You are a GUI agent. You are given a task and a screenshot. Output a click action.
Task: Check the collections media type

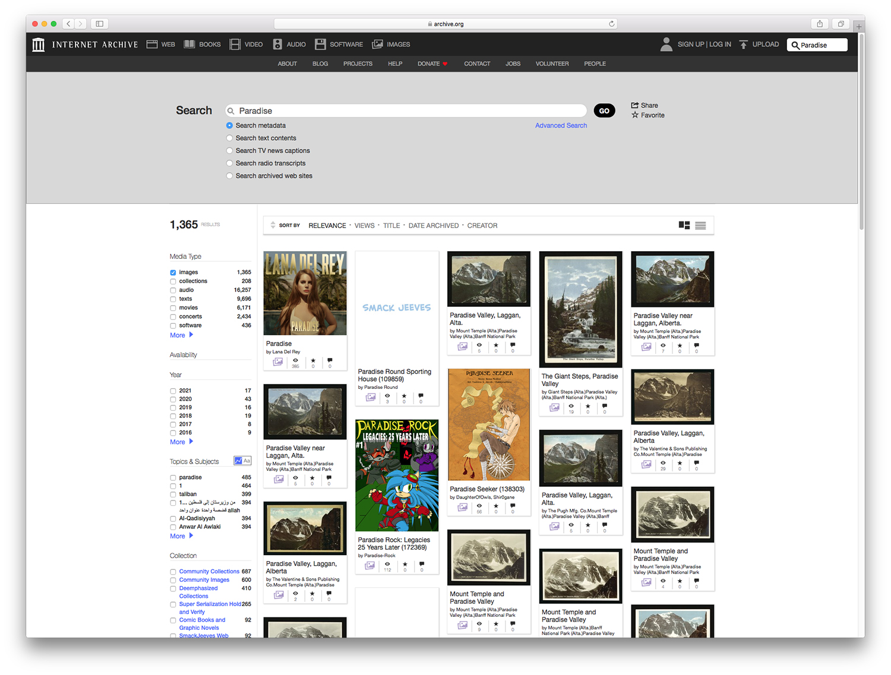(x=173, y=281)
